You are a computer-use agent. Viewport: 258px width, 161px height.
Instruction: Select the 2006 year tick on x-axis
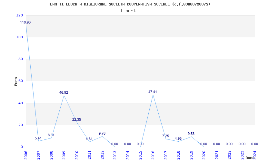point(26,154)
